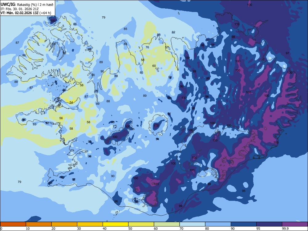The image size is (308, 231).
Task: Pick the 20–30 amber legend swatch
Action: tap(64, 224)
